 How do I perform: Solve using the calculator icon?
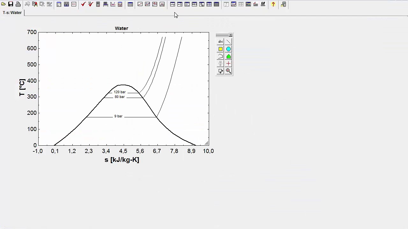[x=98, y=4]
